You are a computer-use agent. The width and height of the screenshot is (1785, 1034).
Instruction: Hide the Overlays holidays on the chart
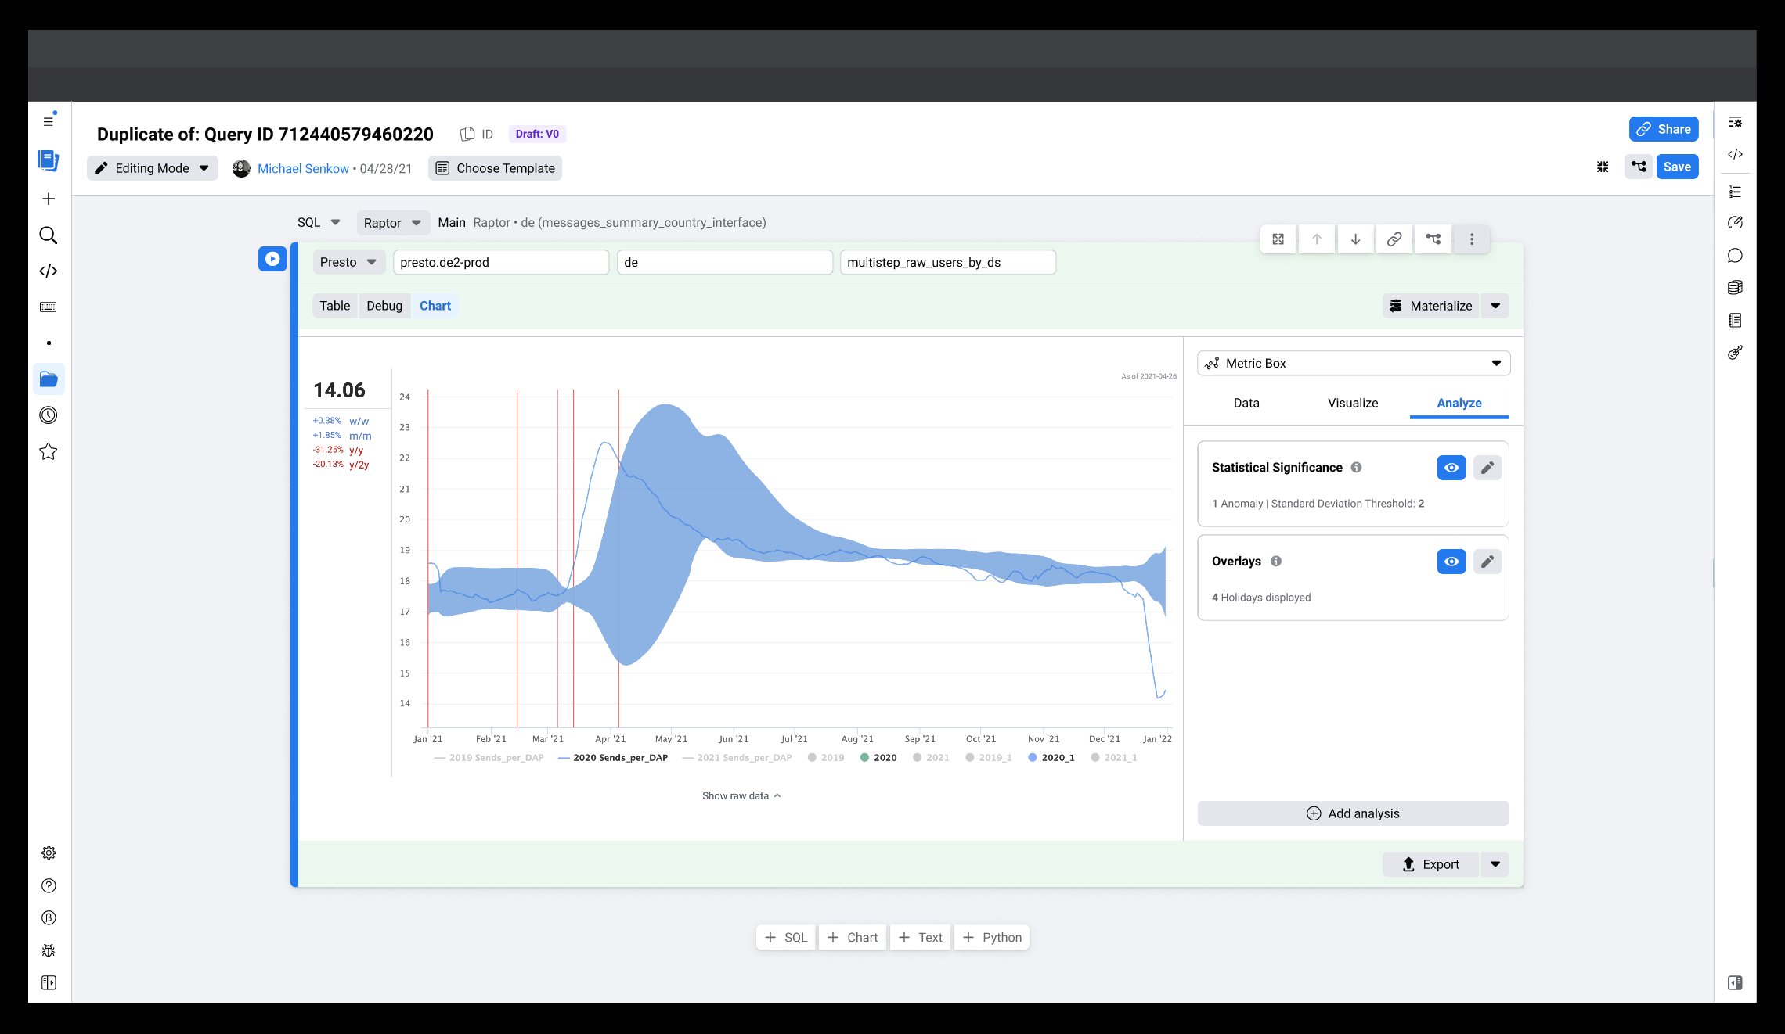point(1451,561)
